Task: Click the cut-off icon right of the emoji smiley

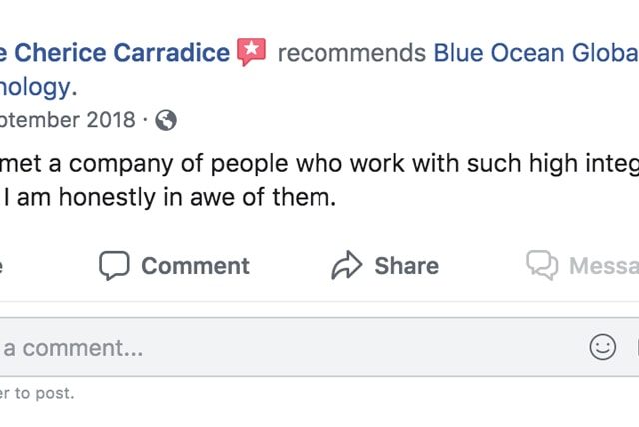Action: coord(635,347)
